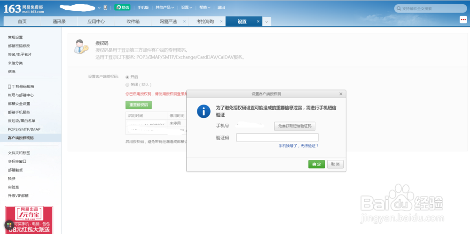Open 换肤 settings
This screenshot has height=234, width=470.
[x=12, y=178]
